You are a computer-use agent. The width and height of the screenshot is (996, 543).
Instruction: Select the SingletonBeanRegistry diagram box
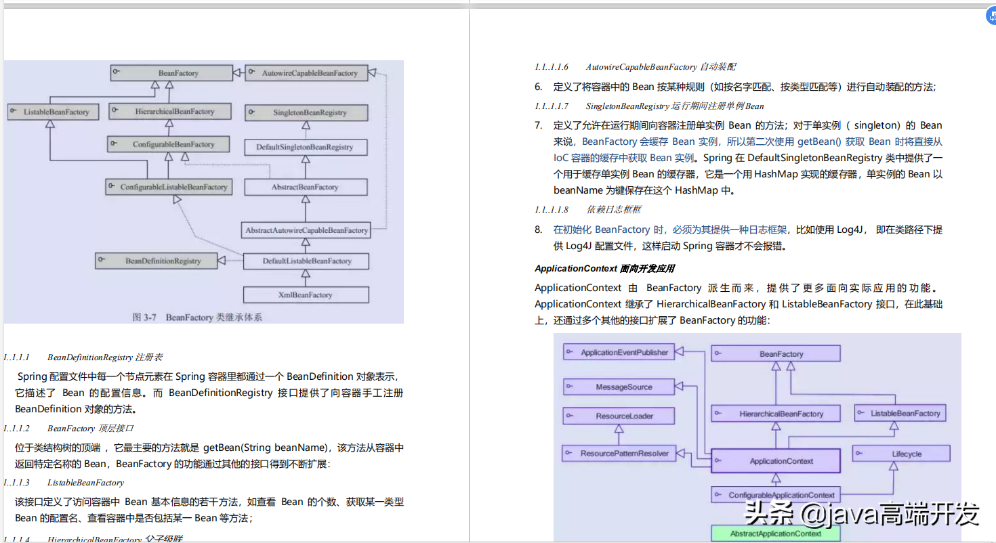(x=306, y=112)
